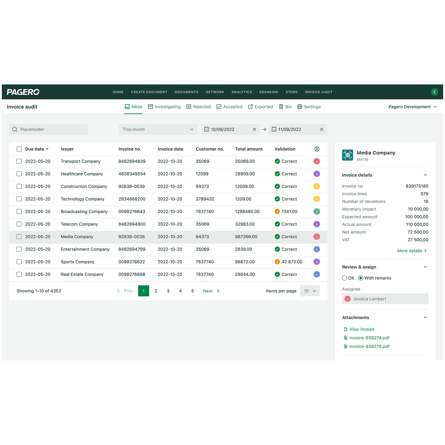The image size is (445, 445).
Task: Open the Invoice Audit menu item
Action: point(319,92)
